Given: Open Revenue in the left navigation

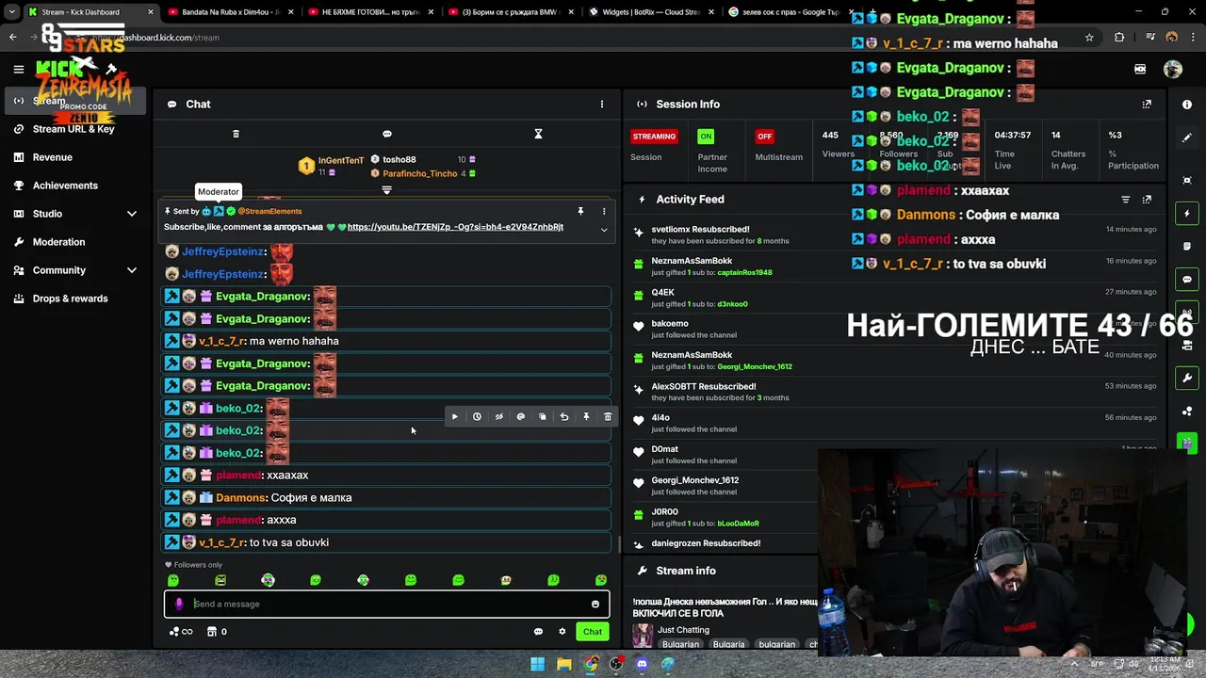Looking at the screenshot, I should (x=75, y=157).
